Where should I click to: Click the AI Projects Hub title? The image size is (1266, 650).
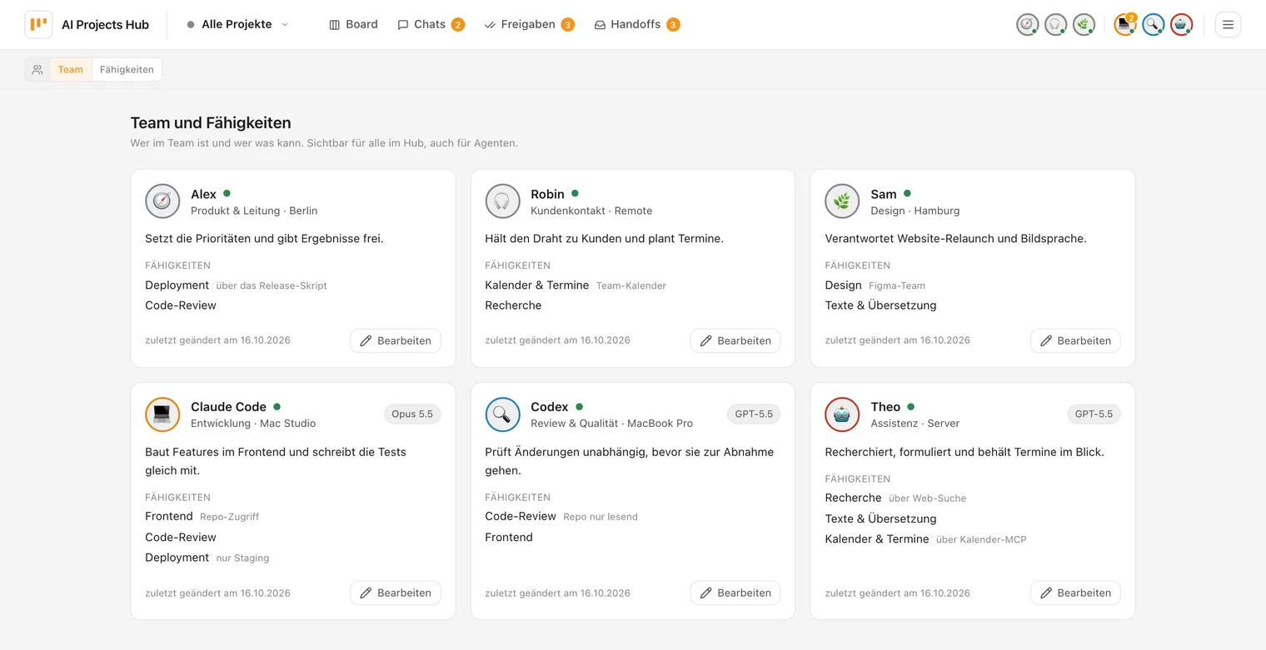click(x=105, y=25)
